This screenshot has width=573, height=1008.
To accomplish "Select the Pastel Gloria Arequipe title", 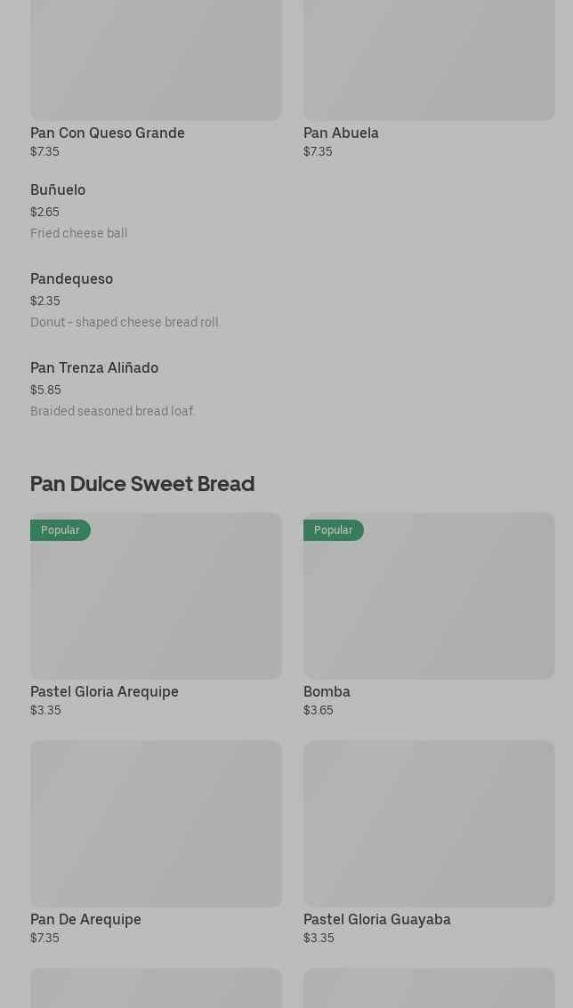I will (x=104, y=692).
